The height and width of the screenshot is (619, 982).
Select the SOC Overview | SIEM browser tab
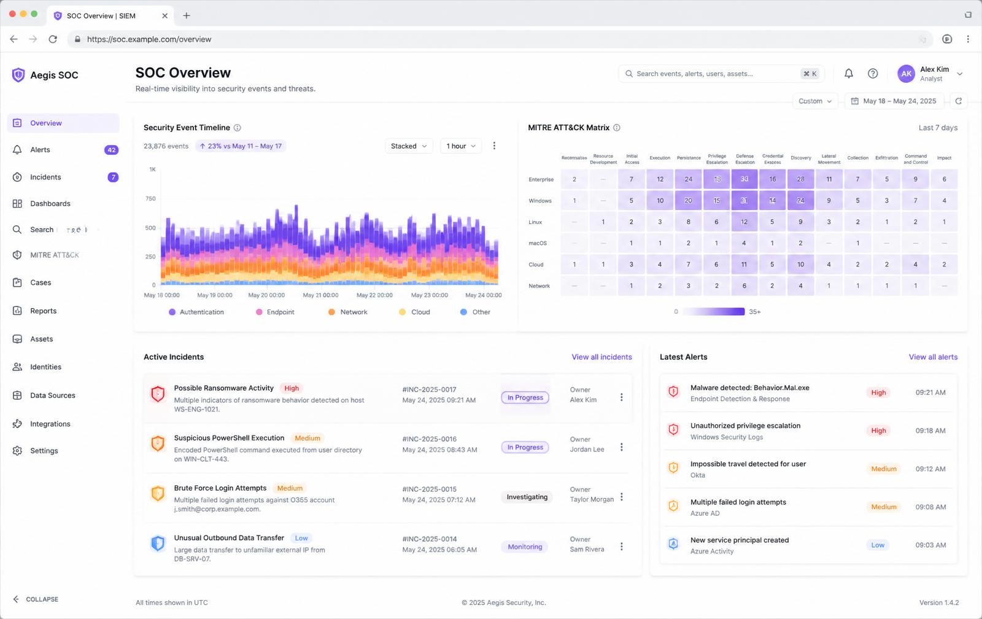pyautogui.click(x=111, y=16)
